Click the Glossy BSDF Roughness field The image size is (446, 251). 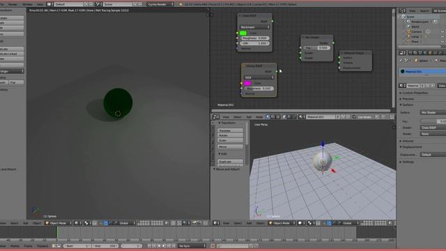pos(259,89)
